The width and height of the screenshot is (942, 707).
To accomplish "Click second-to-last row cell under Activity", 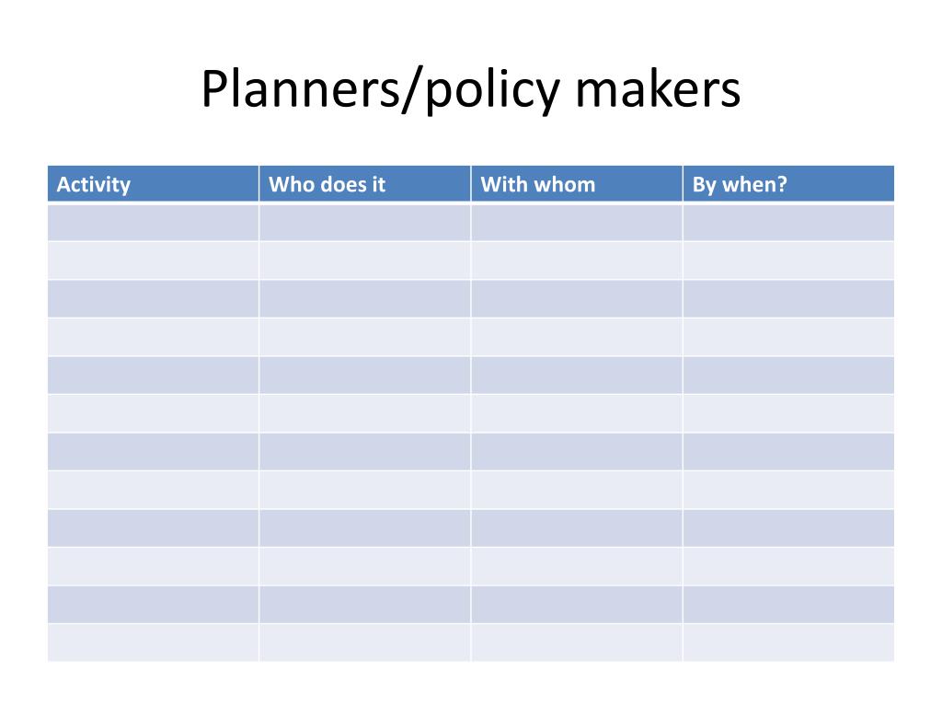I will pyautogui.click(x=154, y=604).
